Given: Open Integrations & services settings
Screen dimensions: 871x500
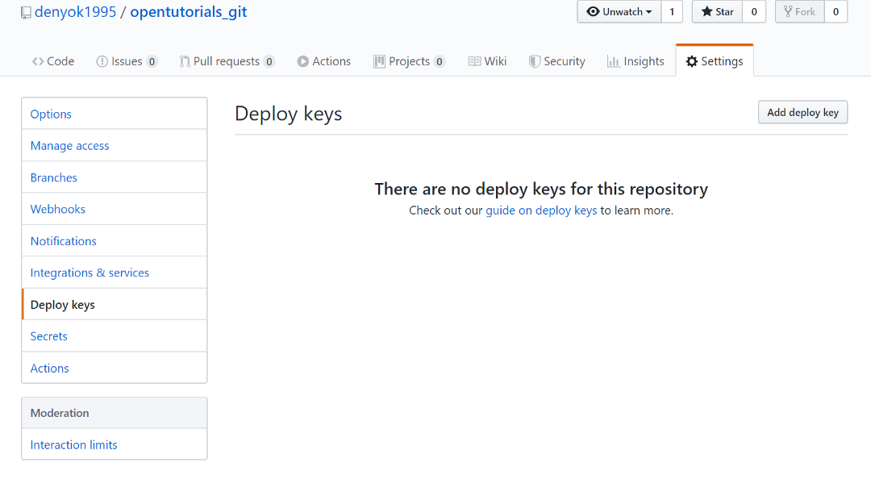Looking at the screenshot, I should [115, 273].
